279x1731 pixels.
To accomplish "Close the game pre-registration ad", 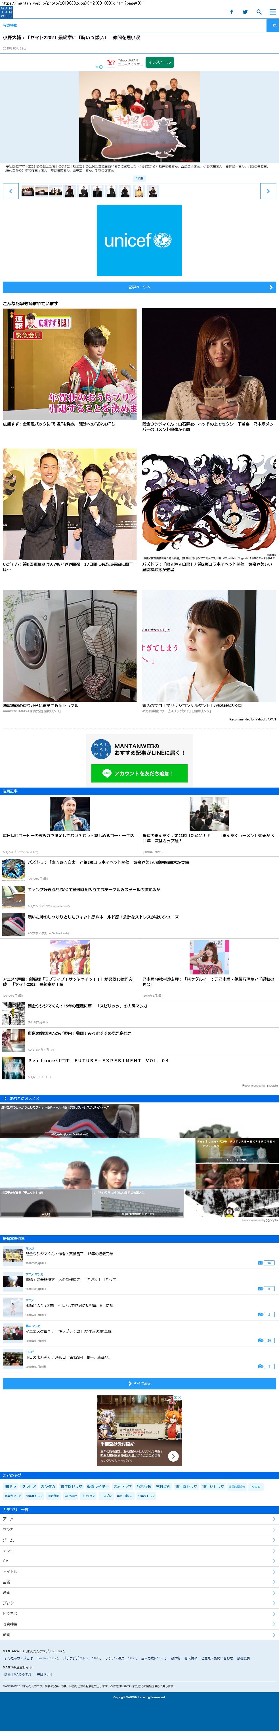I will pos(180,1398).
